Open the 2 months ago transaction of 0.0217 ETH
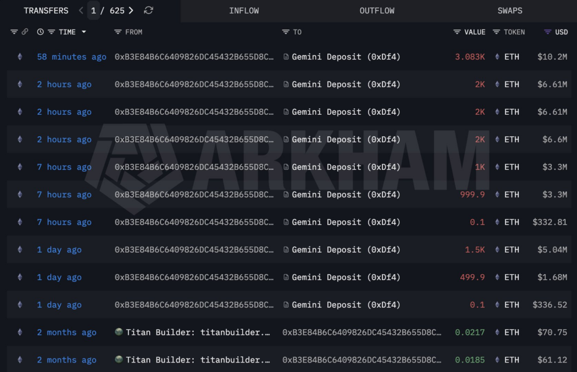Screen dimensions: 577x372 coord(66,332)
